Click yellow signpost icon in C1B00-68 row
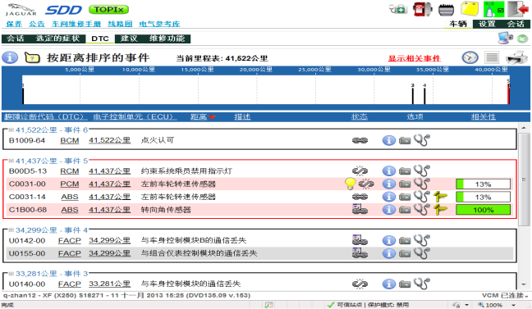 [x=440, y=209]
